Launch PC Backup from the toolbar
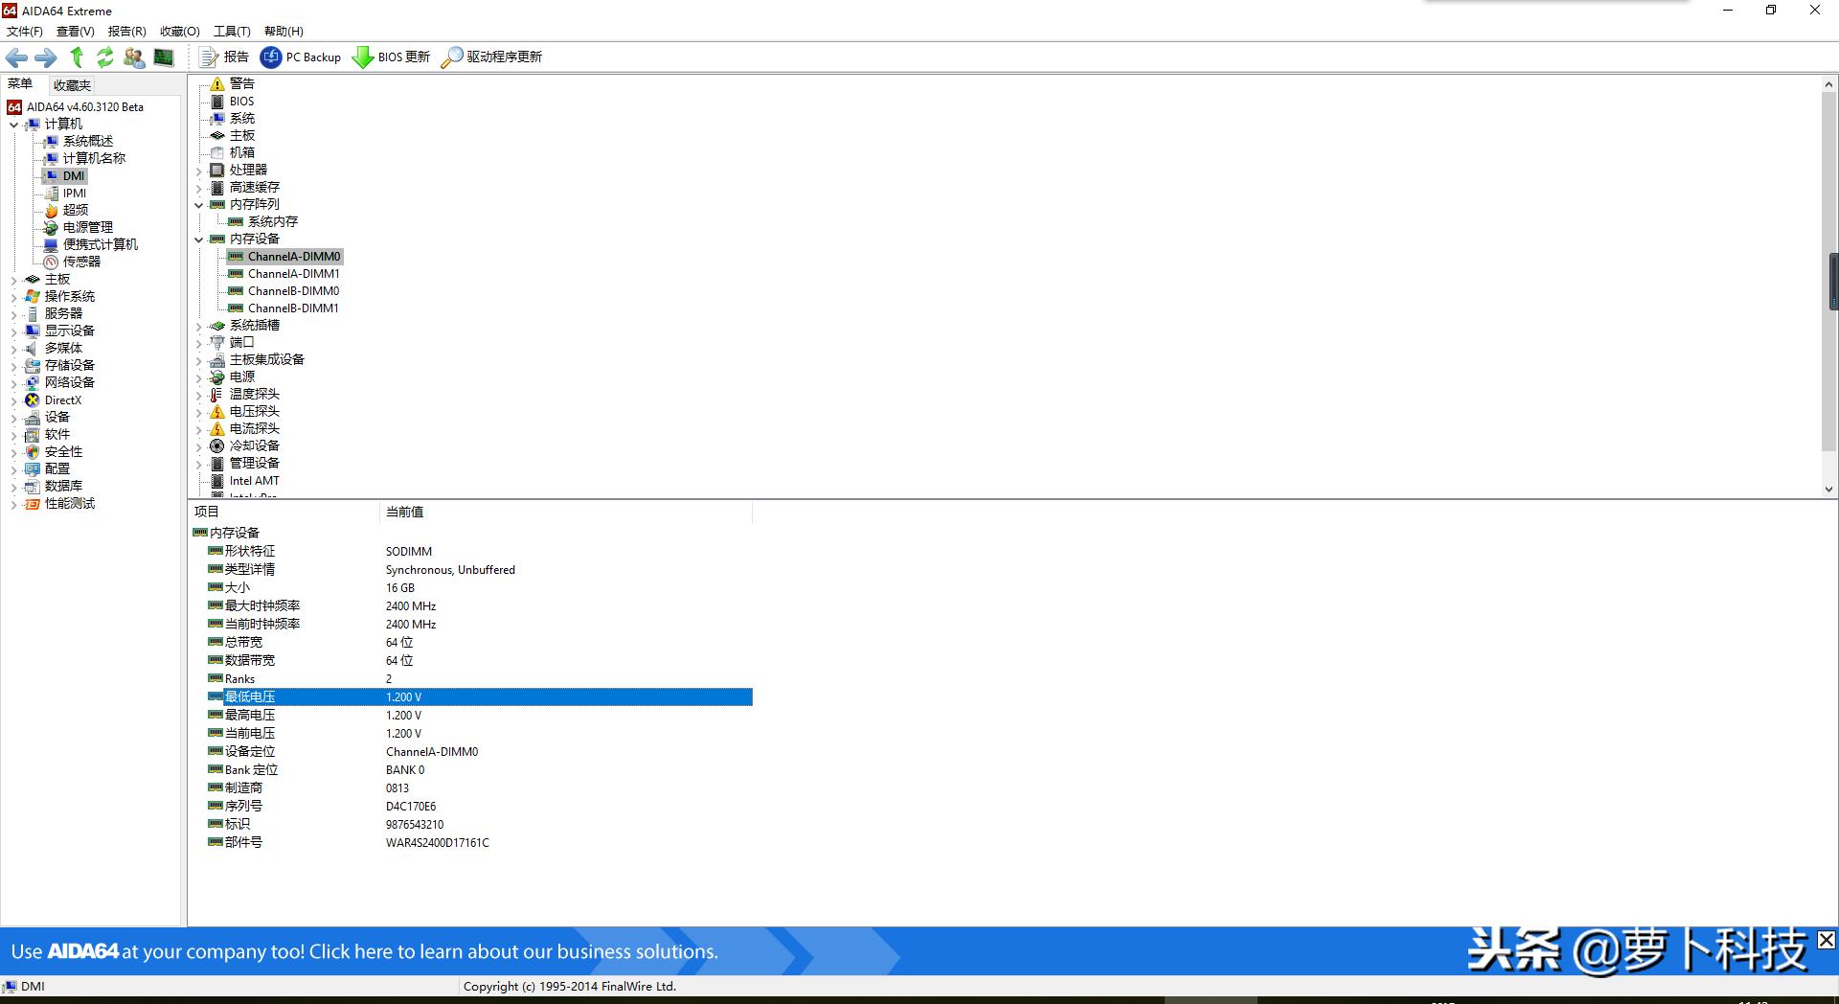The image size is (1839, 1004). [301, 57]
